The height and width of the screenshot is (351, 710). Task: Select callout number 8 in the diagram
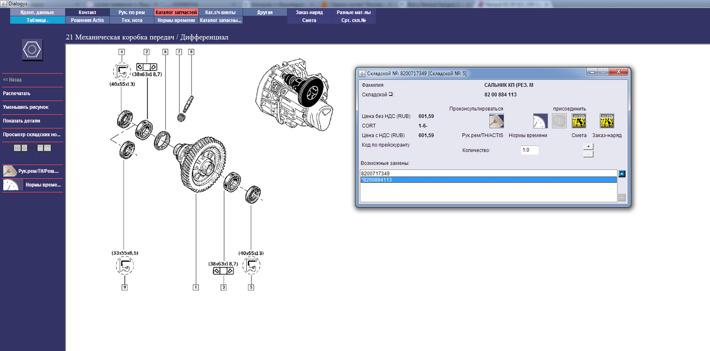[191, 52]
